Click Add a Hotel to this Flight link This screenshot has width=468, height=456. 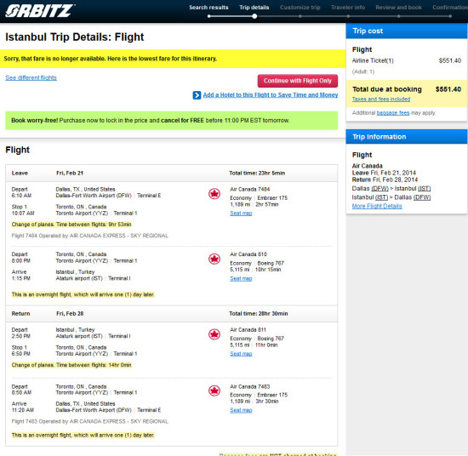[x=271, y=95]
